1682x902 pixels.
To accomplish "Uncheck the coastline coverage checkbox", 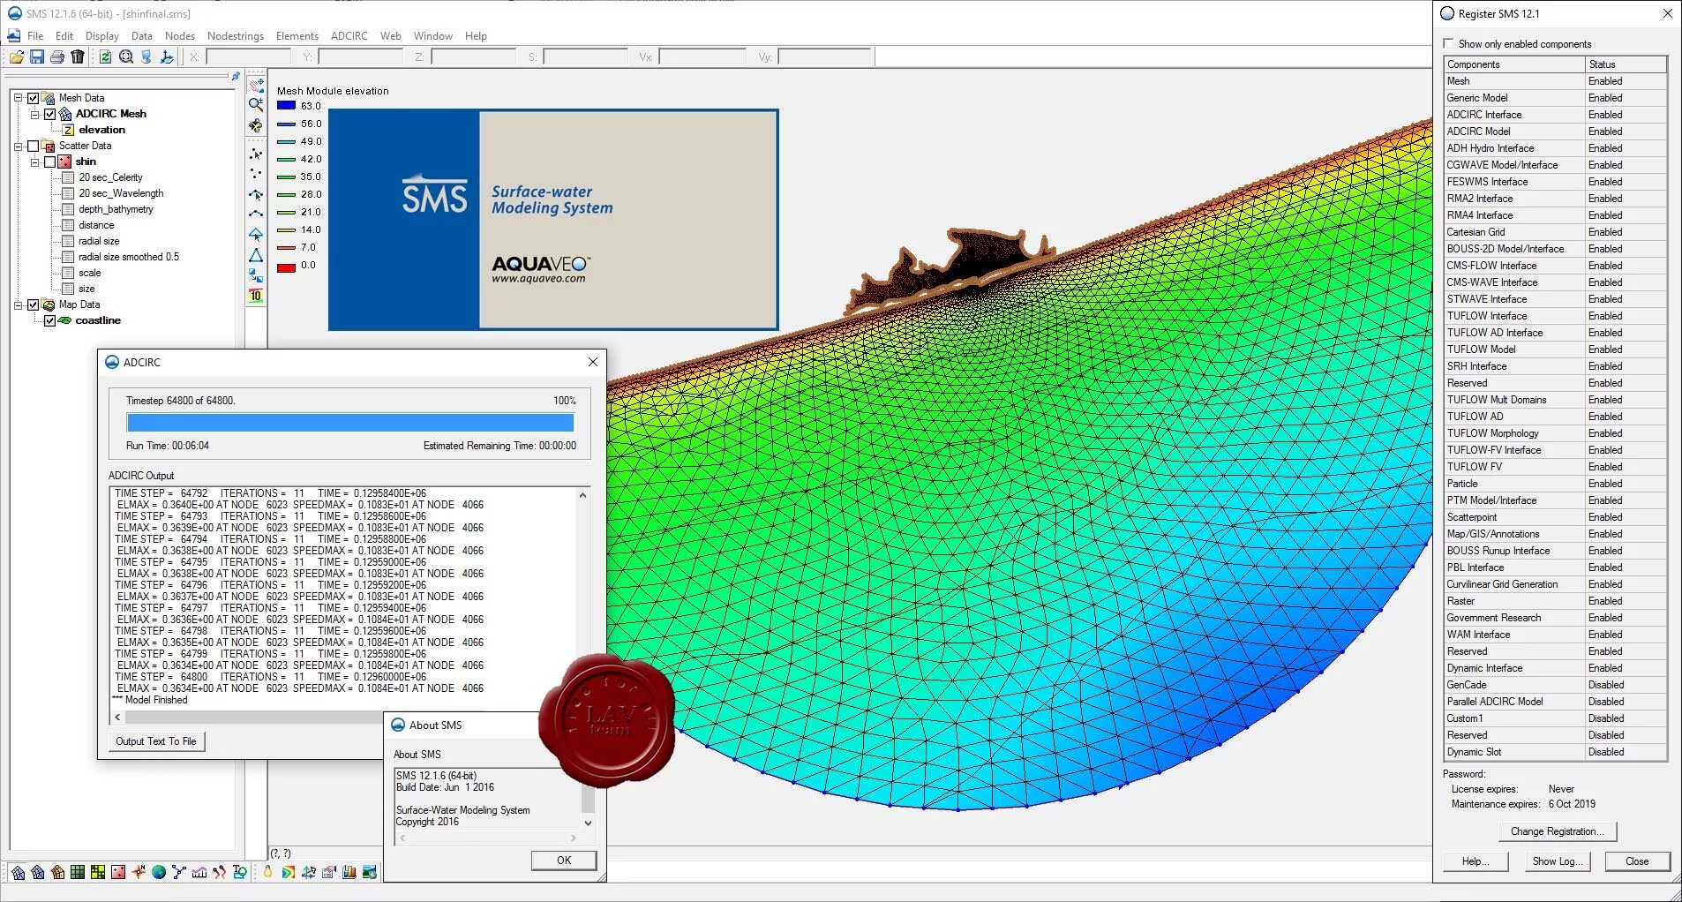I will click(x=50, y=320).
